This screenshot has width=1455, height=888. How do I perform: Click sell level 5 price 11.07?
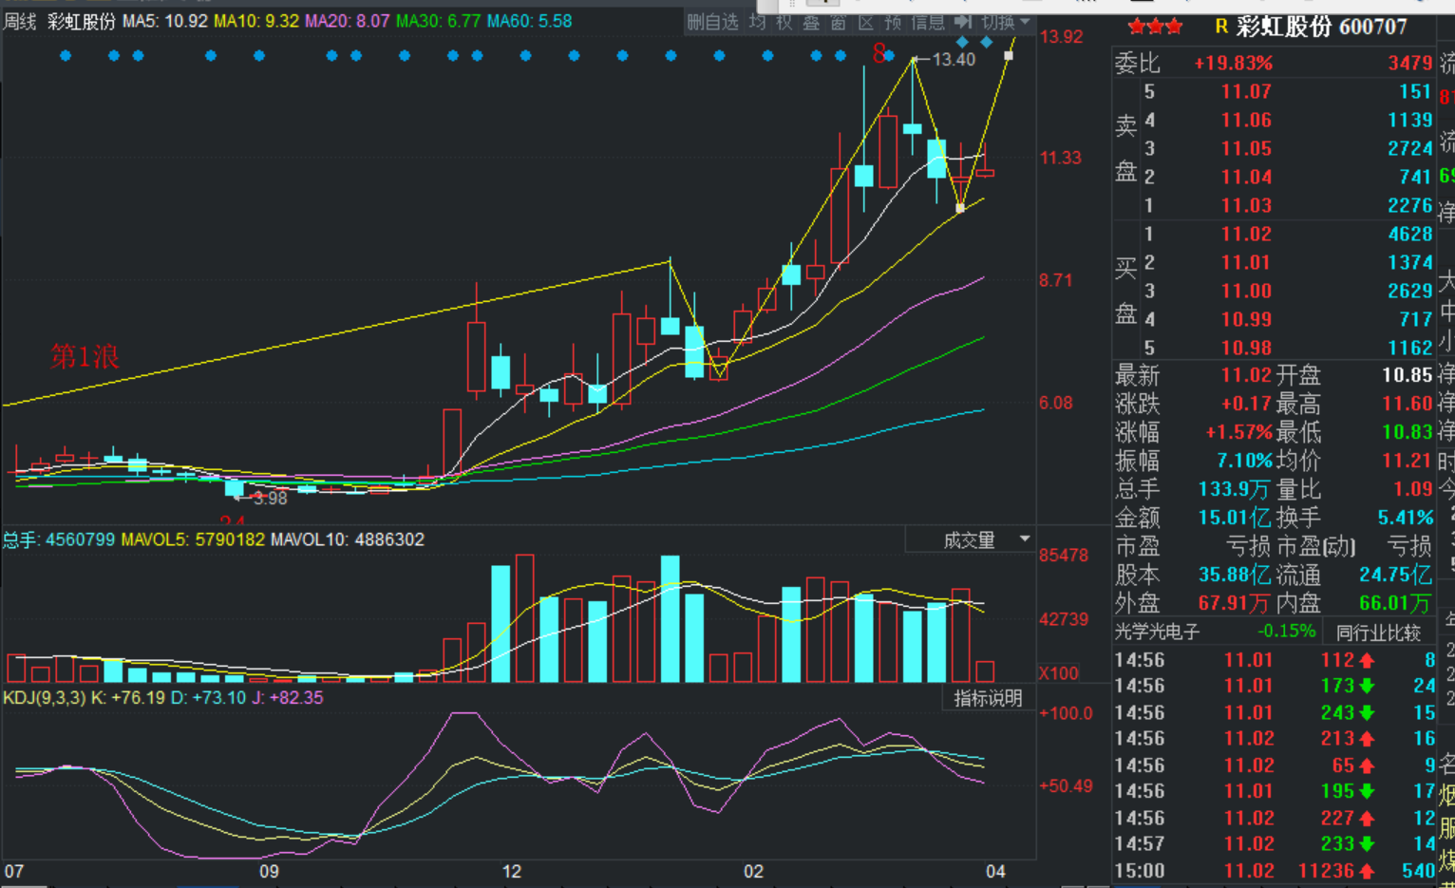(x=1245, y=92)
